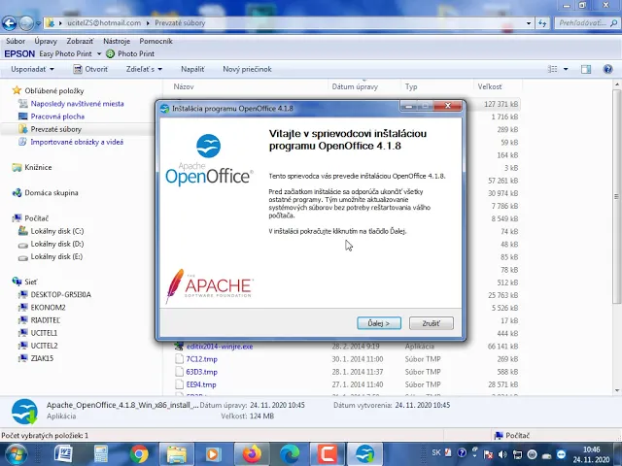Screen dimensions: 622x466
Task: Select file editix2014-winjre.exe
Action: click(220, 347)
